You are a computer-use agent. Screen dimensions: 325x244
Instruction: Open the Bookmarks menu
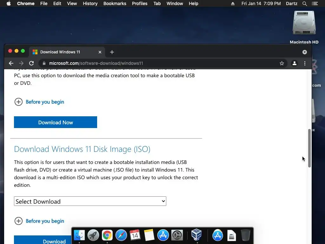(115, 3)
